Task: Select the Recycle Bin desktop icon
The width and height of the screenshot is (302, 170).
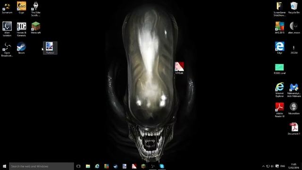Action: click(x=294, y=8)
